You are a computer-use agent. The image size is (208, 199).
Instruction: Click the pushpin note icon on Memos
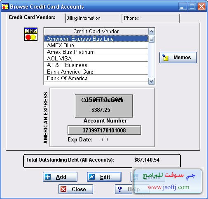pos(165,57)
